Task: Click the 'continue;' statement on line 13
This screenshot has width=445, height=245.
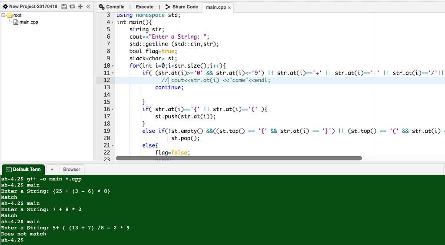Action: pos(169,87)
